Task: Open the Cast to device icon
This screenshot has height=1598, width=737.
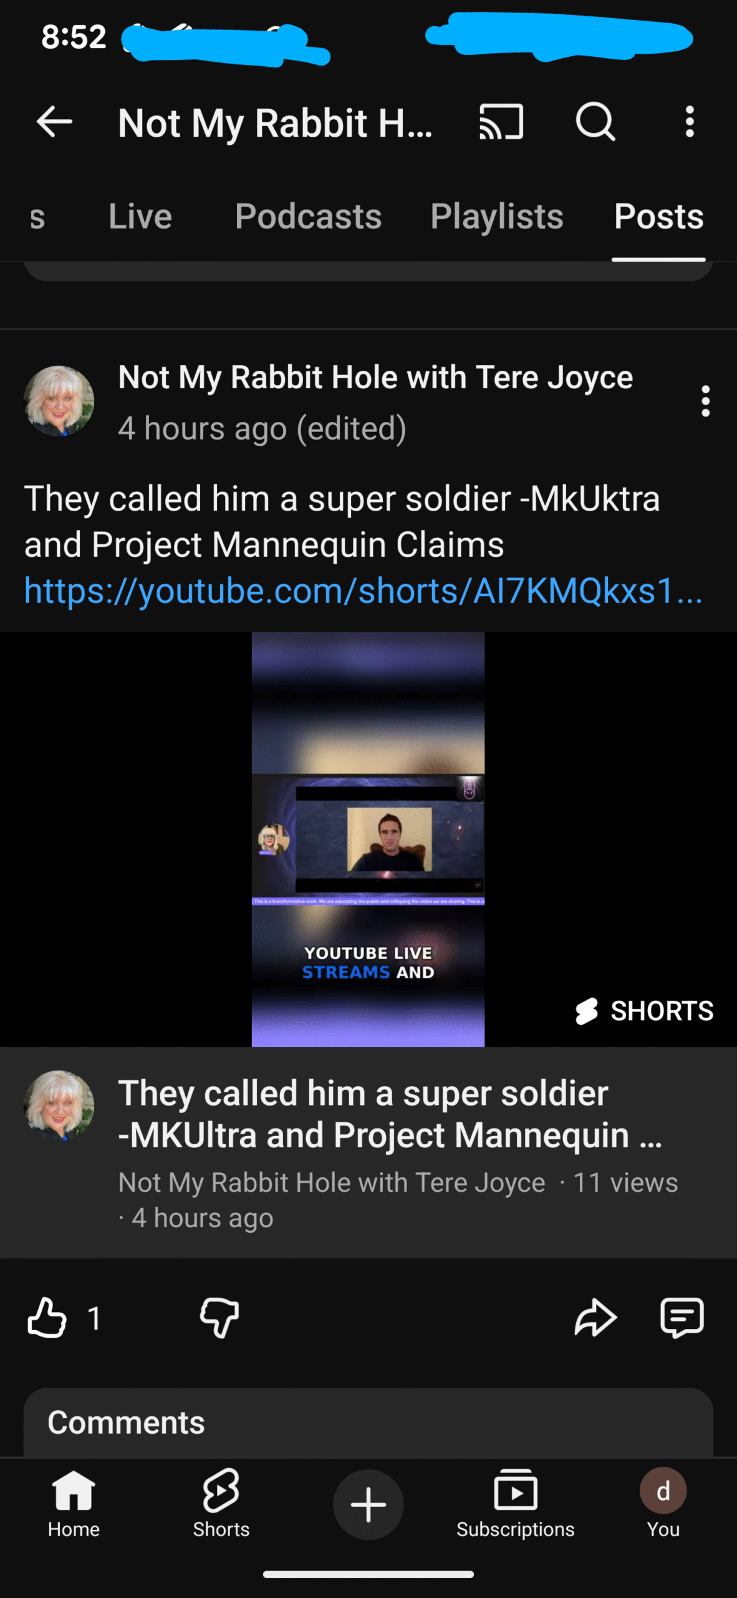Action: pos(501,121)
